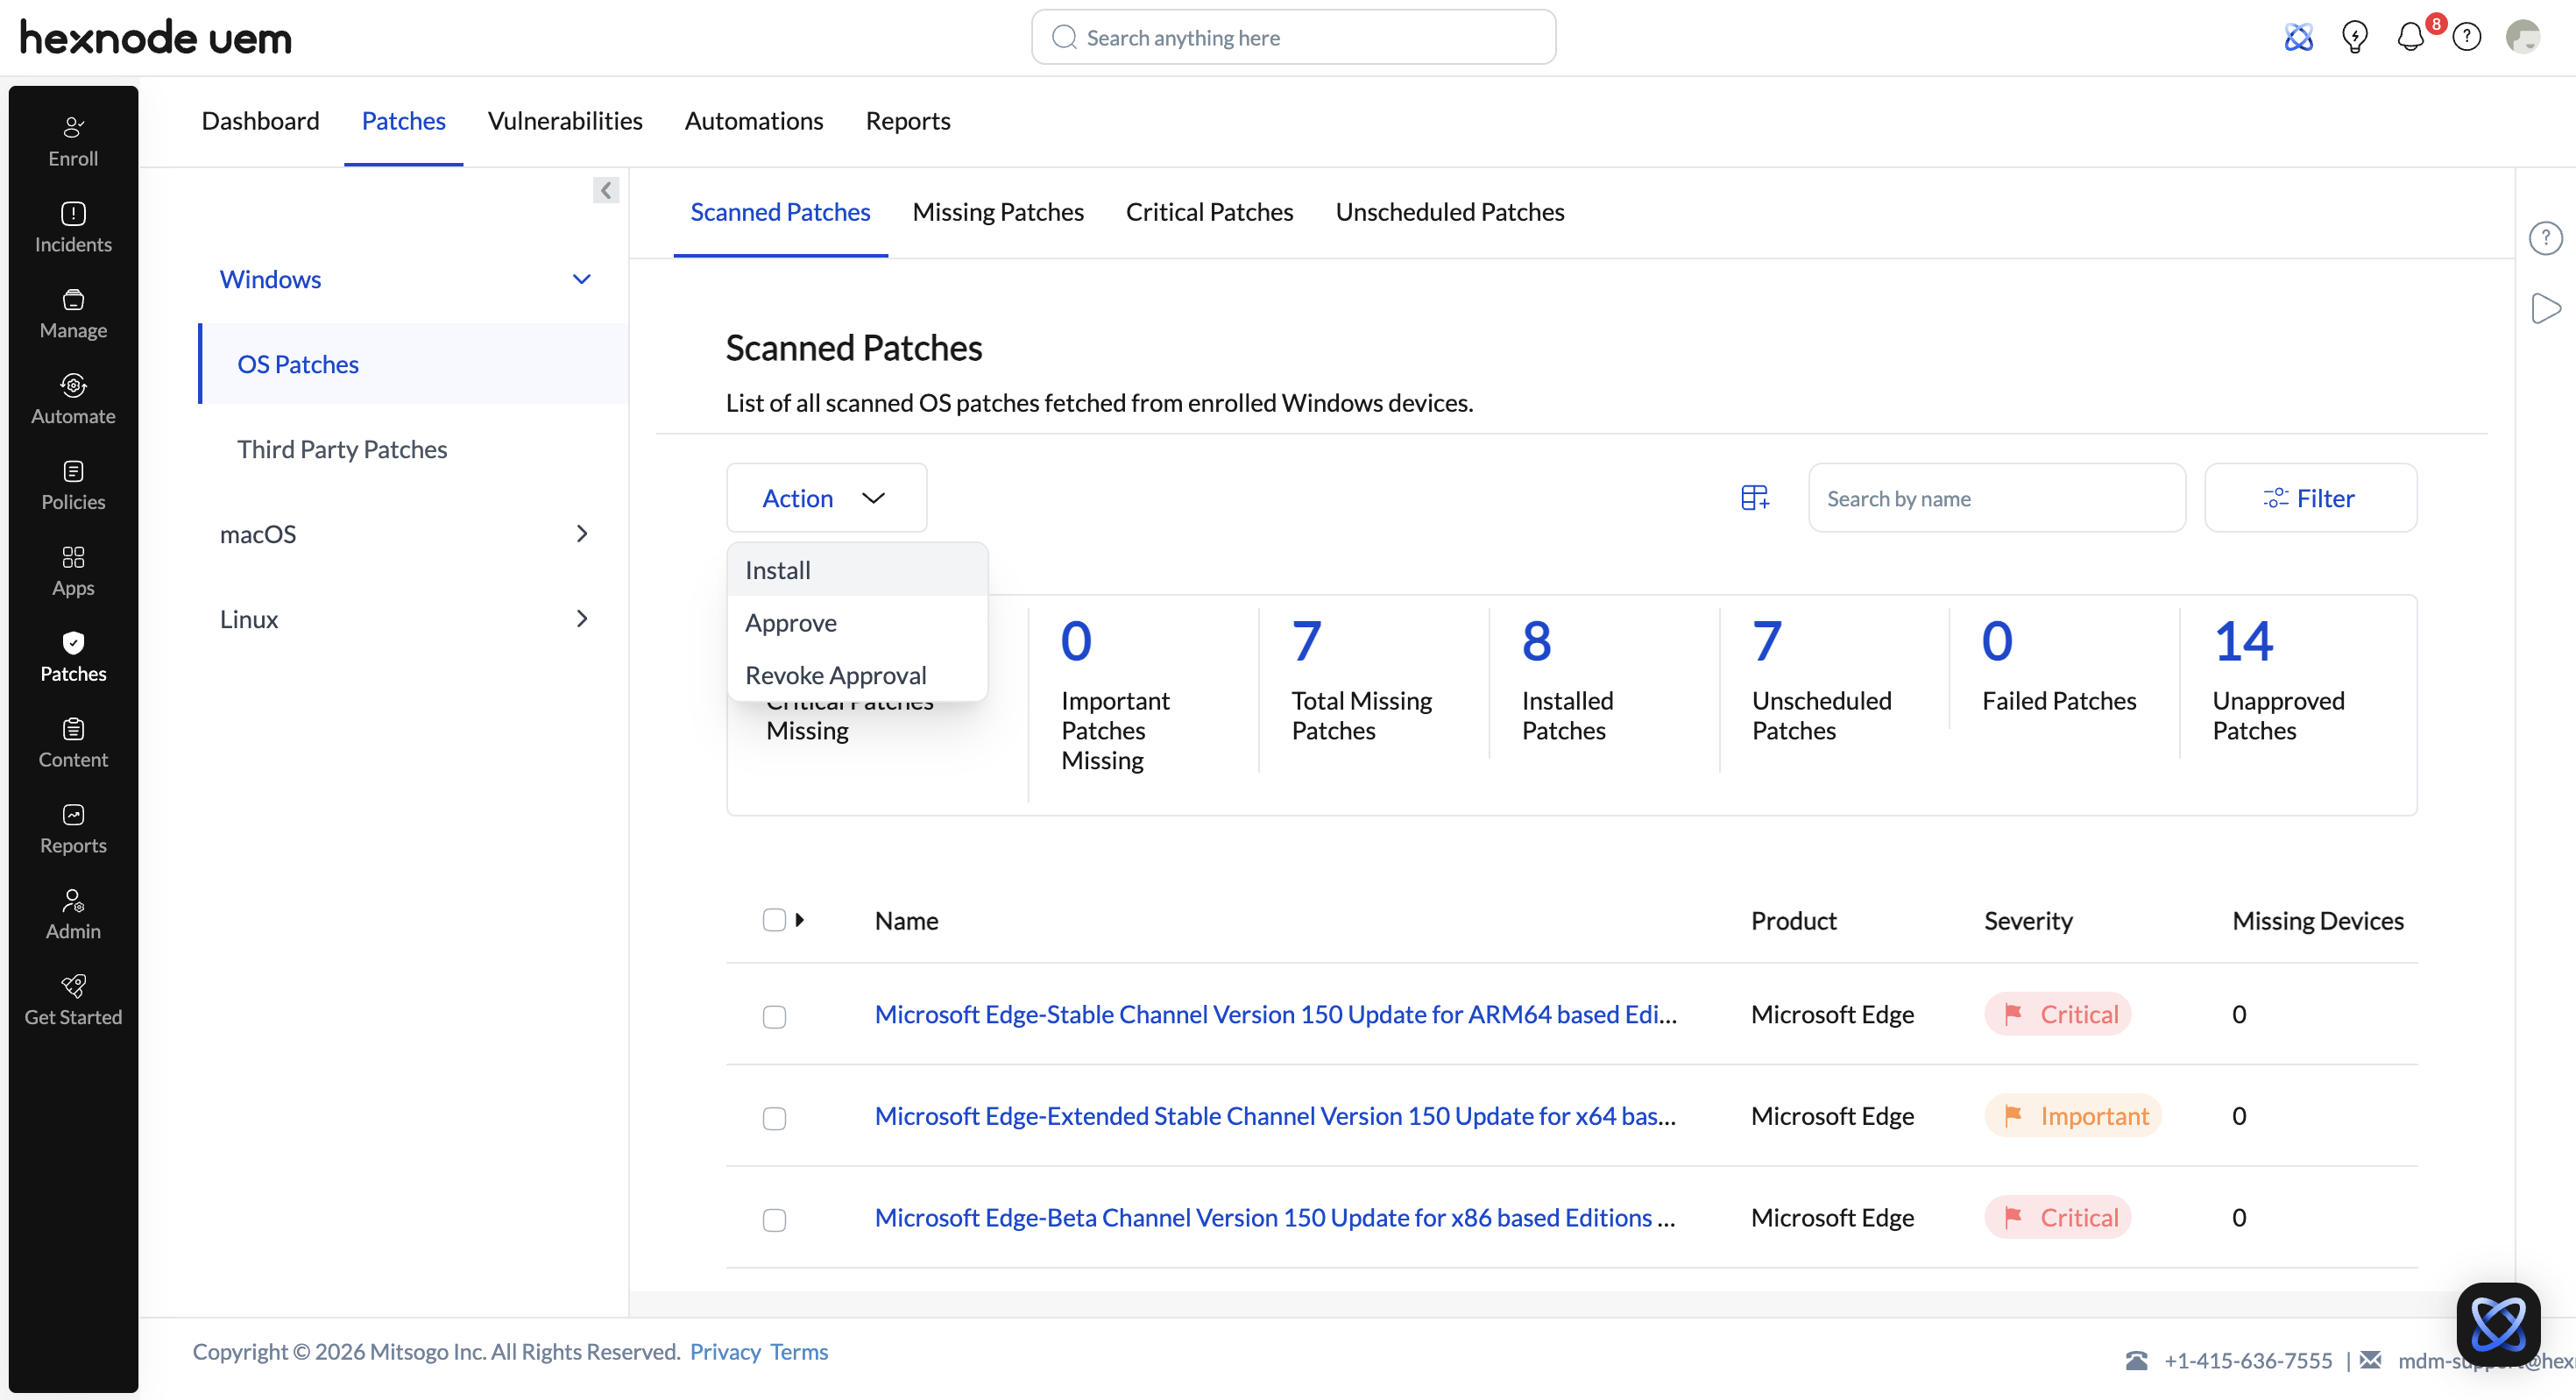Check the Extended Stable Channel x64 patch row

[x=774, y=1118]
